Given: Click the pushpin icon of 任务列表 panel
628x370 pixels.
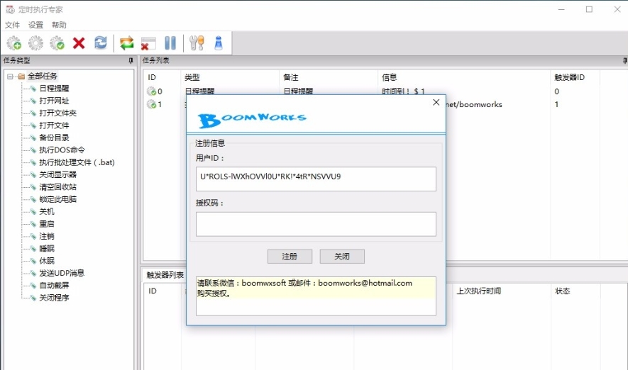Looking at the screenshot, I should pyautogui.click(x=624, y=61).
